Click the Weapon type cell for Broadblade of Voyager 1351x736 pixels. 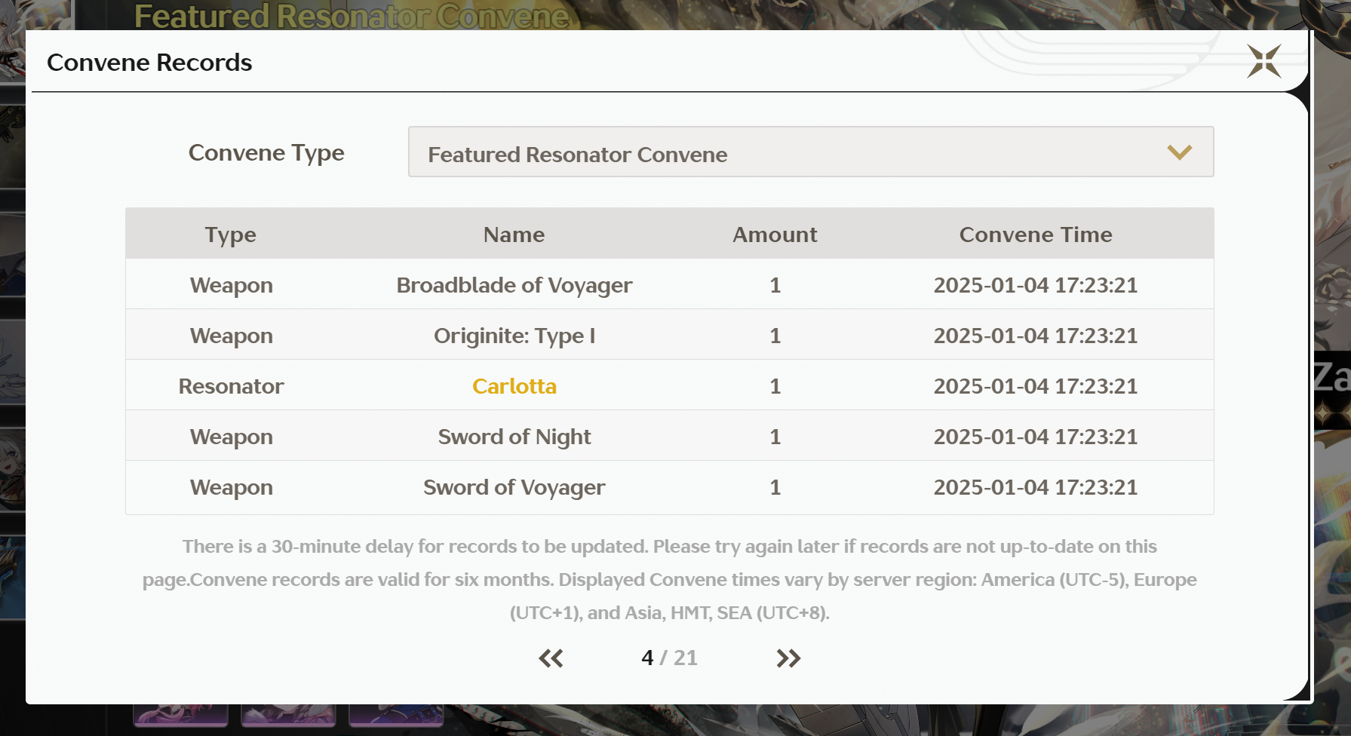[x=231, y=285]
